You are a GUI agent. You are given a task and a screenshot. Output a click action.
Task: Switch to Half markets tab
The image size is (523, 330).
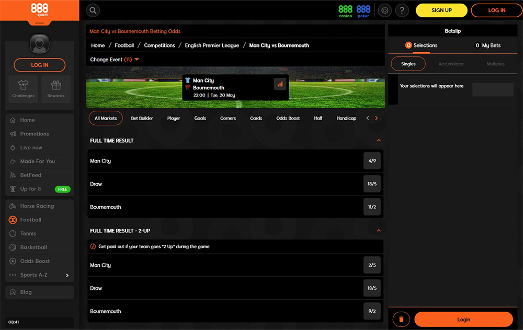pyautogui.click(x=318, y=118)
